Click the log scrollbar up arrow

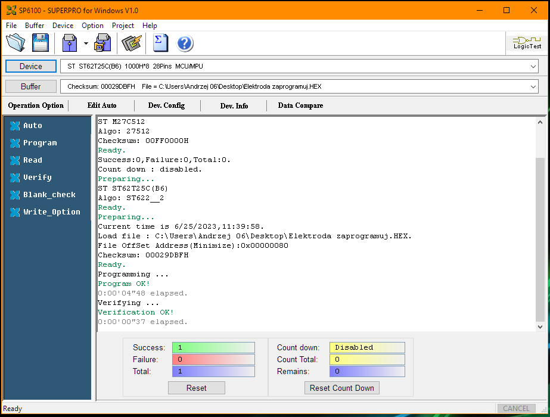(540, 122)
